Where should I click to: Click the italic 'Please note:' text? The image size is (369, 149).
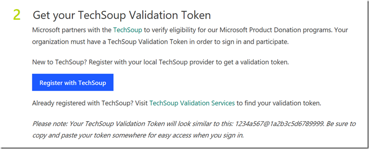tap(49, 124)
